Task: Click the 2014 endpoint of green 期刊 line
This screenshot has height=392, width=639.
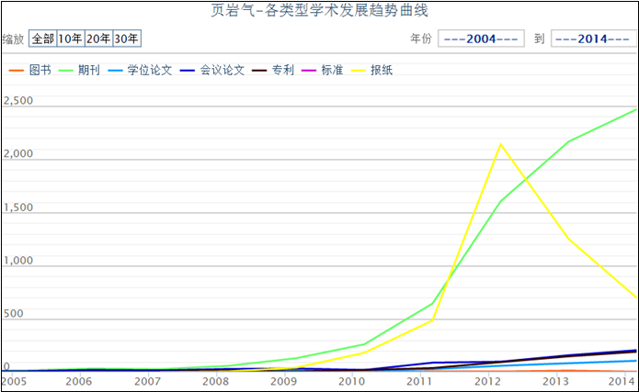Action: pyautogui.click(x=635, y=109)
